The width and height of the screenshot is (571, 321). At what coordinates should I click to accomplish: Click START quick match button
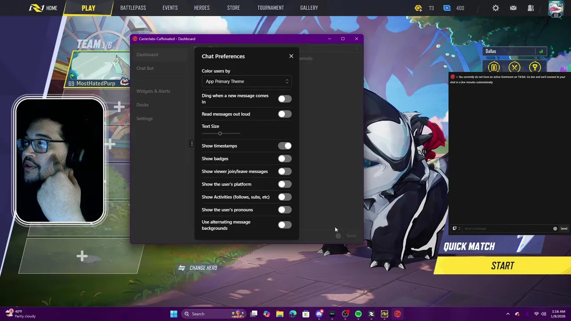coord(502,266)
